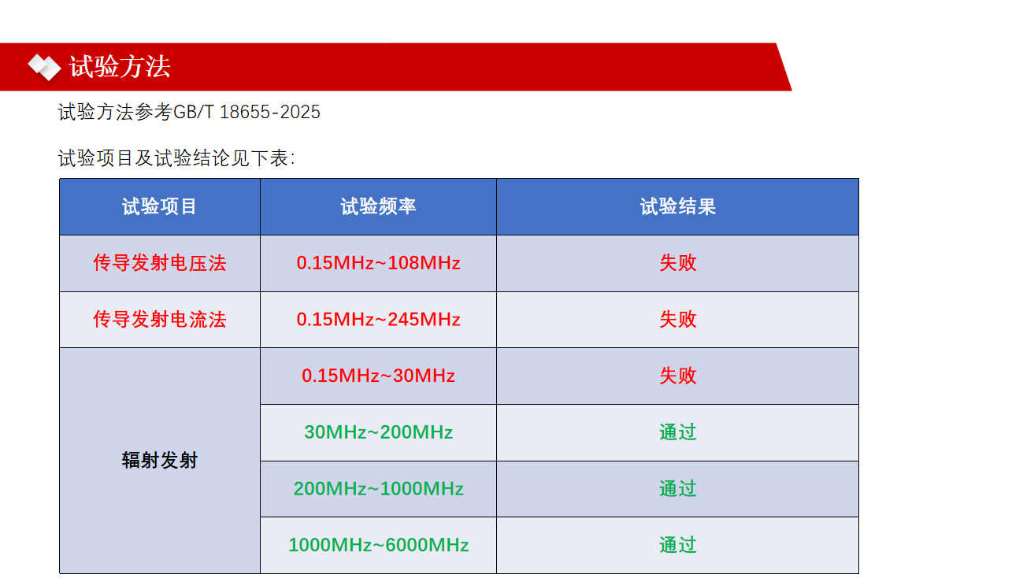Select the merged 辐射发射 cell
Image resolution: width=1023 pixels, height=578 pixels.
coord(160,461)
